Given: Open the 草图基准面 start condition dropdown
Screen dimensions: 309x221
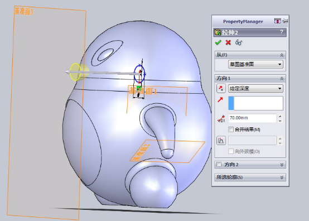Looking at the screenshot, I should 255,64.
